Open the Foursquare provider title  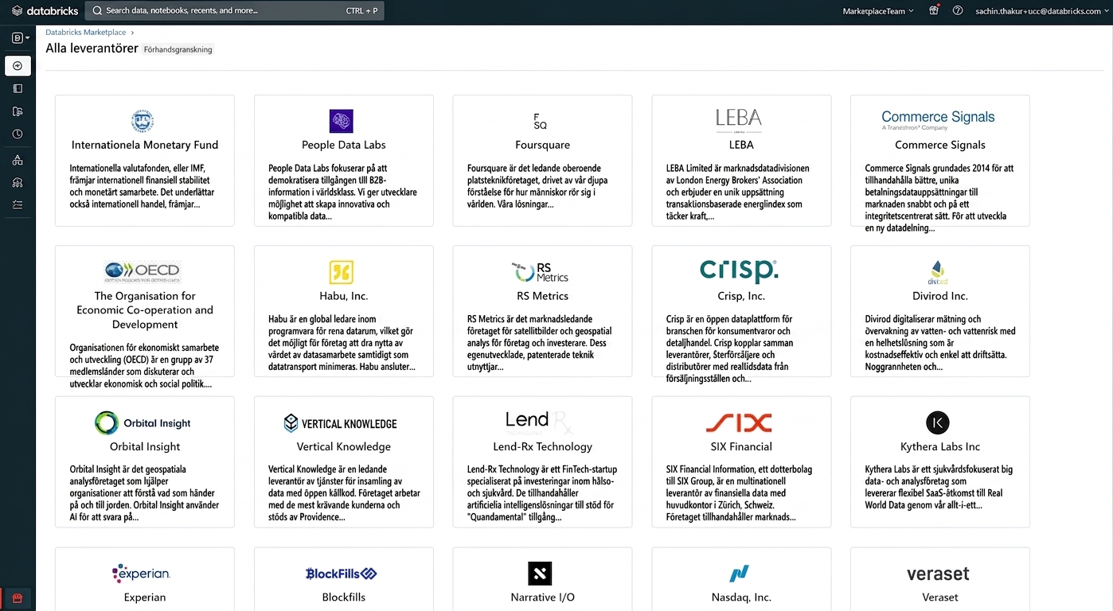(543, 145)
